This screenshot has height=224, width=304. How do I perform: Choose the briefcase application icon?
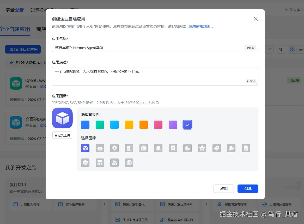click(x=144, y=148)
